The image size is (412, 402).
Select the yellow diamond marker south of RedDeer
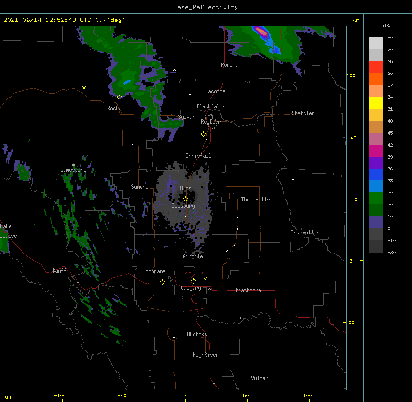(x=204, y=134)
